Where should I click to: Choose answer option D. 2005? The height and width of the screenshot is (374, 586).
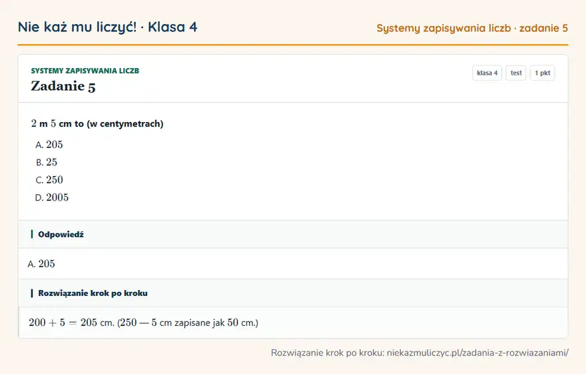(51, 197)
